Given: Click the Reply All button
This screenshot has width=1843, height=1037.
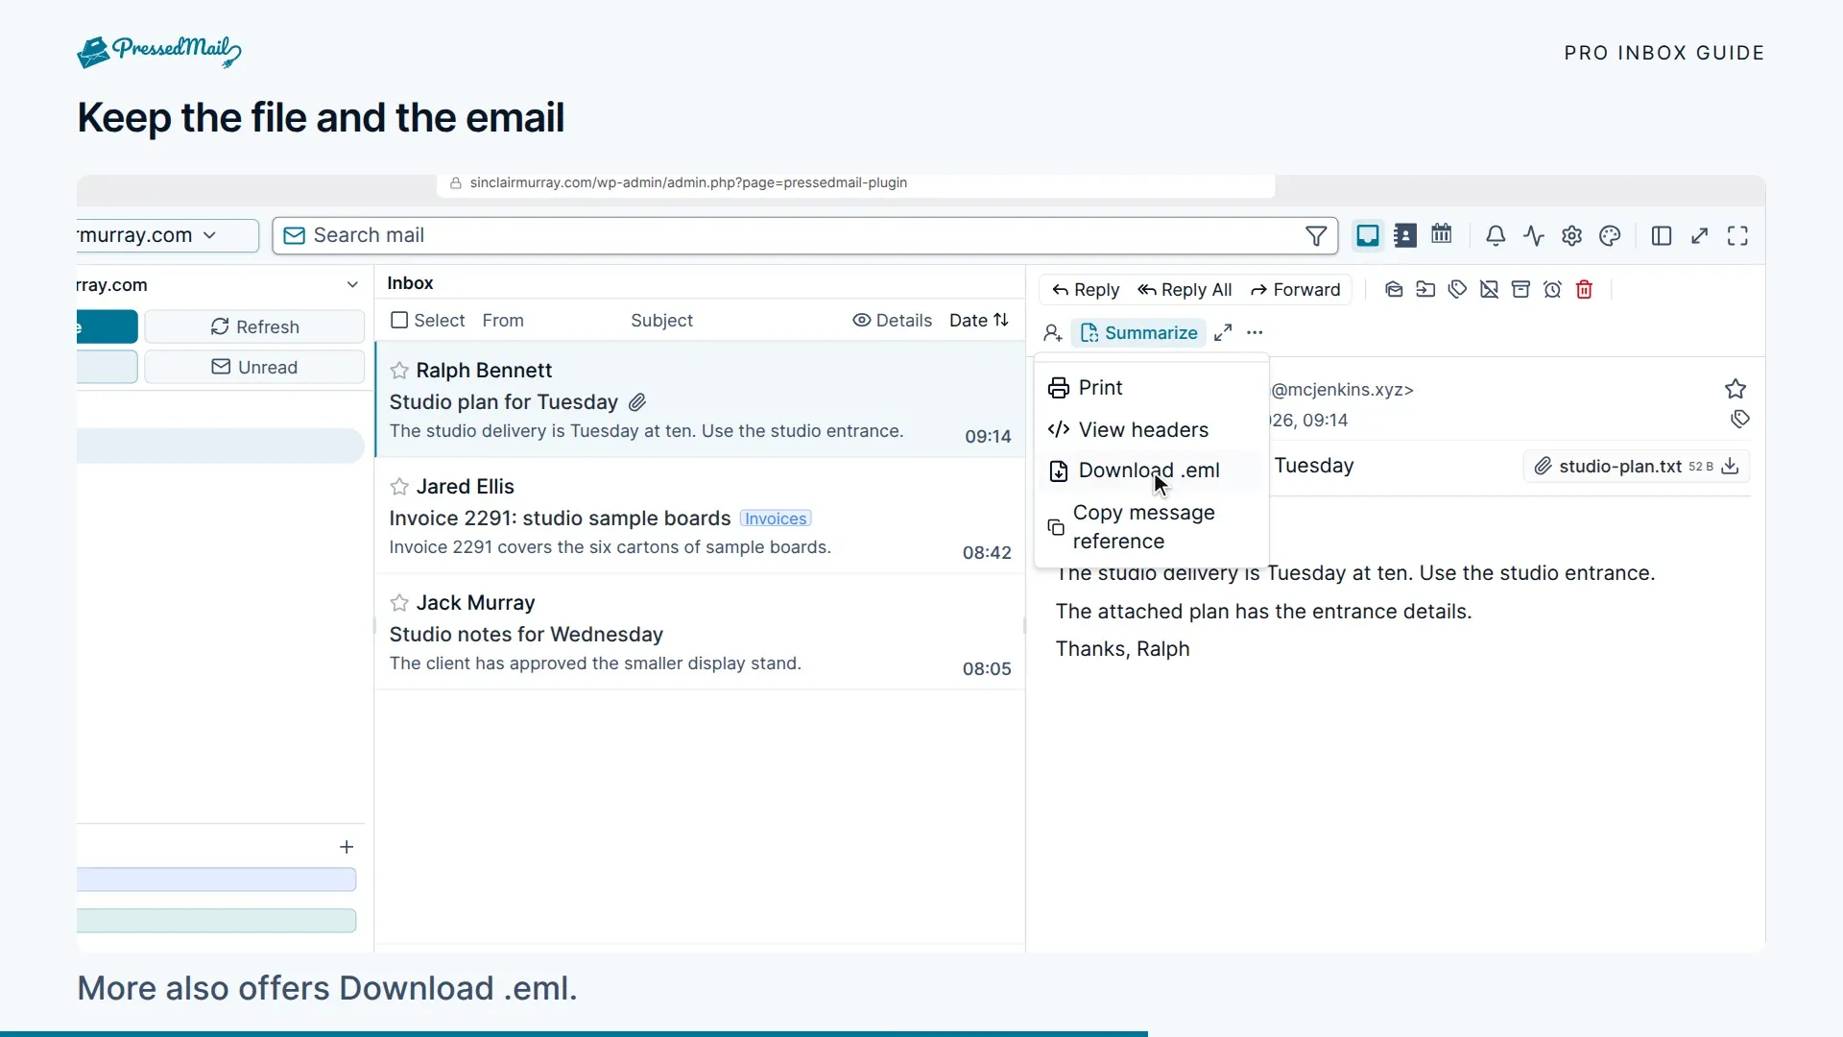Looking at the screenshot, I should [1185, 290].
